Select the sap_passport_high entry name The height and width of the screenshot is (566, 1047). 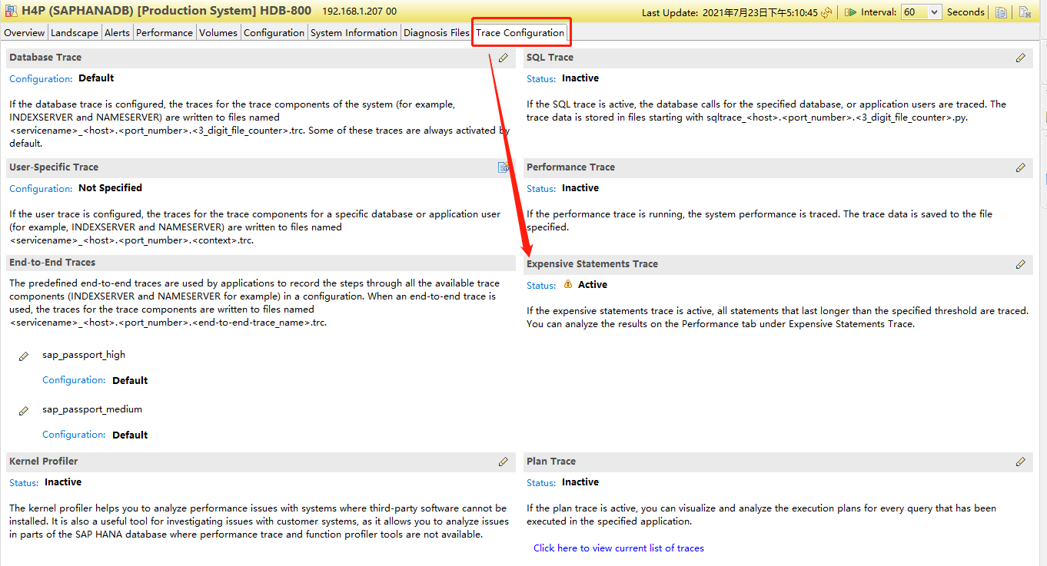[84, 355]
